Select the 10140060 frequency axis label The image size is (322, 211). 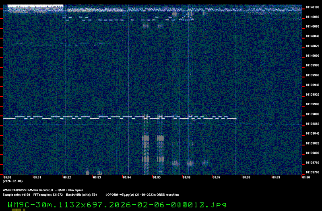(x=313, y=27)
